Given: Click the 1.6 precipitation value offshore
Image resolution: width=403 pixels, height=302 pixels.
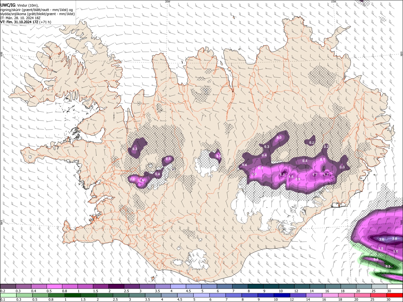Looking at the screenshot, I should click(395, 251).
